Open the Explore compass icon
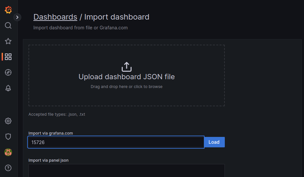The height and width of the screenshot is (177, 304). point(8,72)
